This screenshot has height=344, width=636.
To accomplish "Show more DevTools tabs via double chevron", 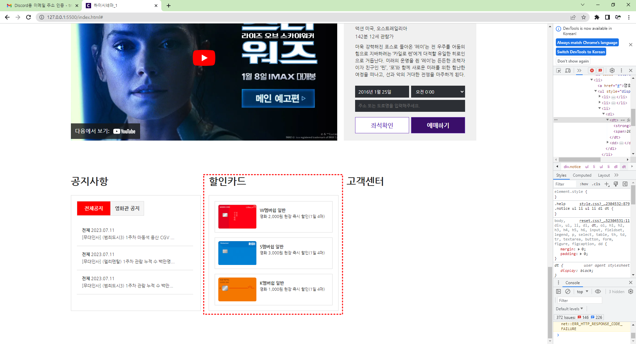I will click(x=579, y=70).
